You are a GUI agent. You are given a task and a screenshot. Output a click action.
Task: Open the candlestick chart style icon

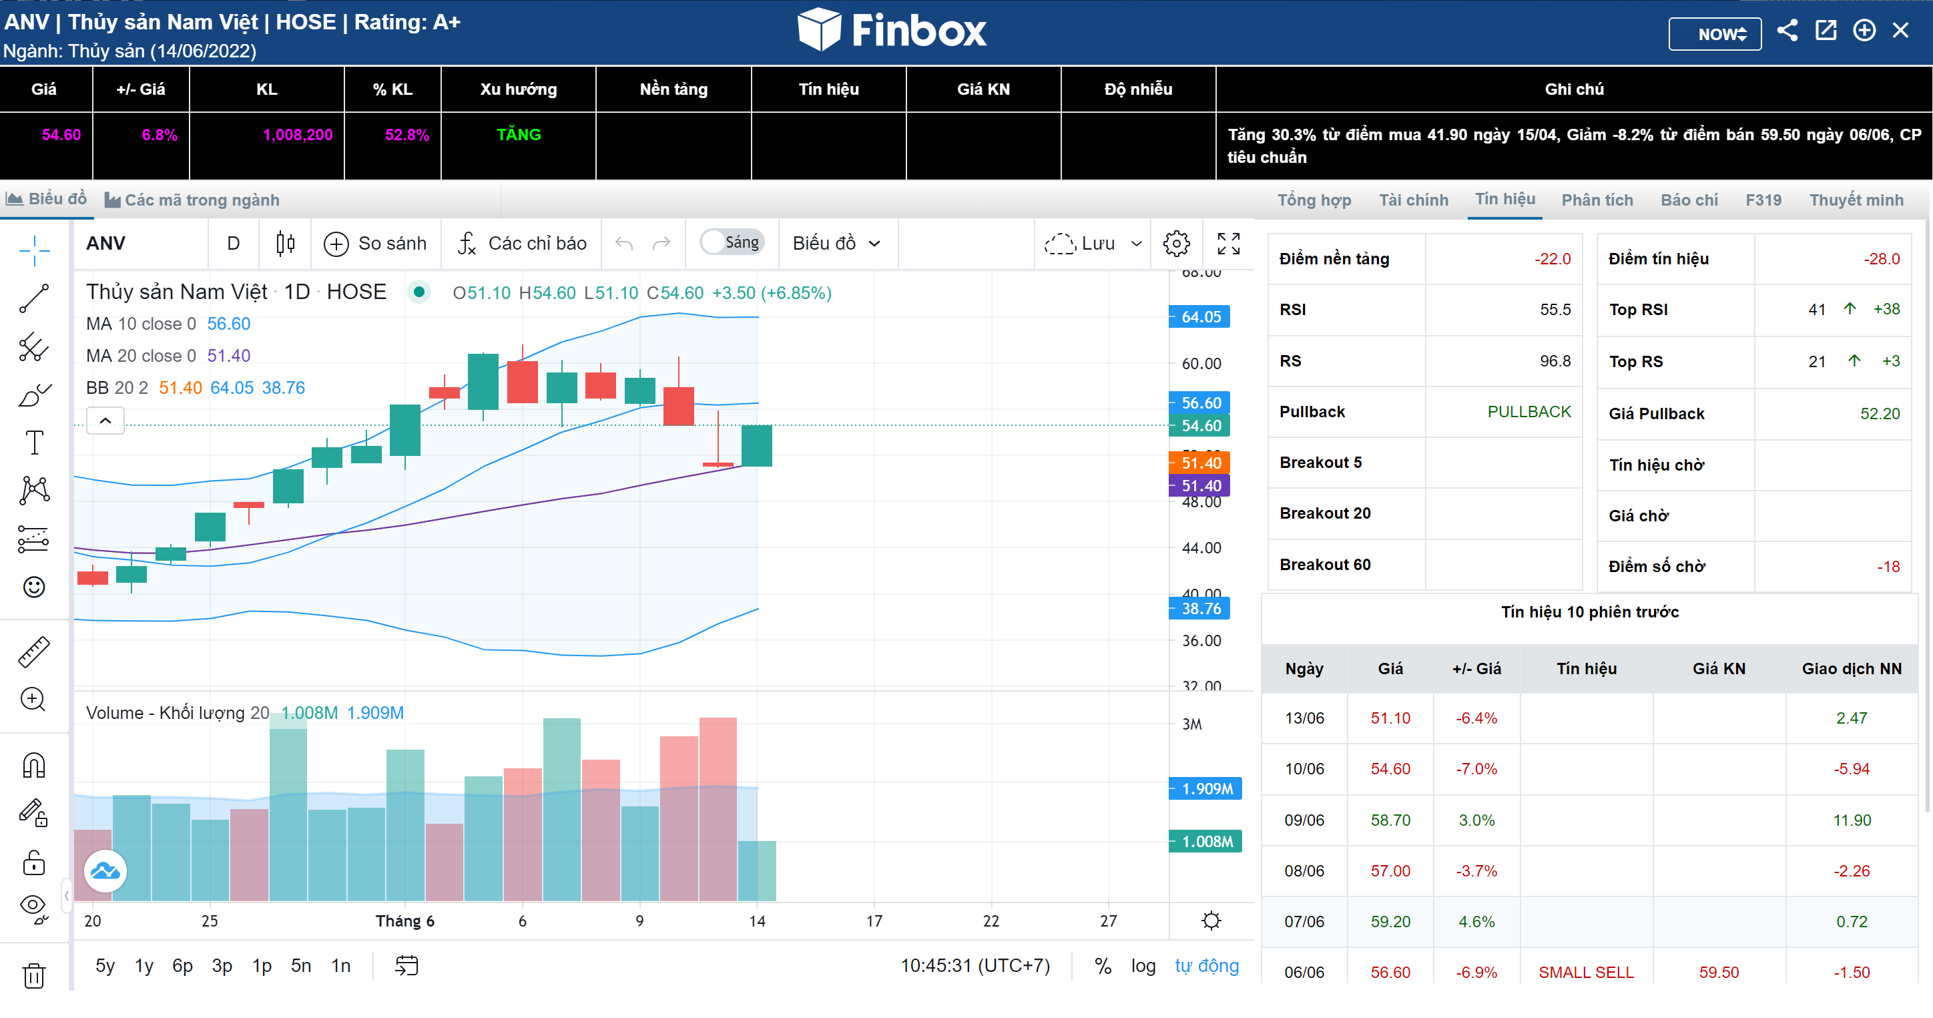[285, 243]
